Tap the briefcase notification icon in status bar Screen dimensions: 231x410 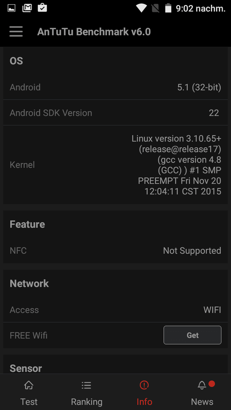(x=43, y=8)
